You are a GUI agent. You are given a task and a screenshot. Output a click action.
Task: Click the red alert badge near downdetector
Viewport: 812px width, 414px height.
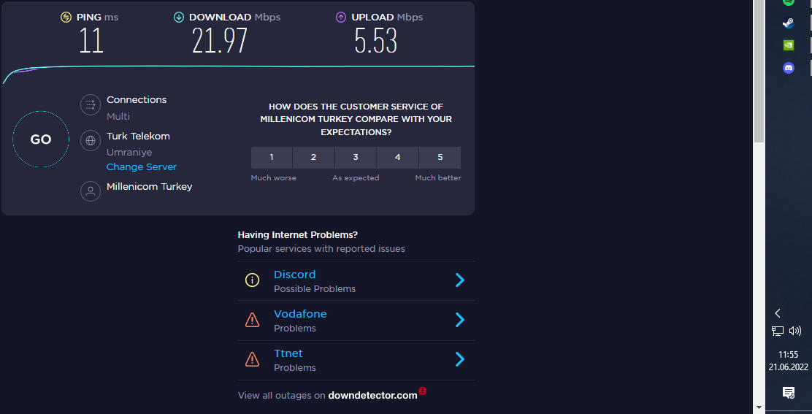point(423,391)
